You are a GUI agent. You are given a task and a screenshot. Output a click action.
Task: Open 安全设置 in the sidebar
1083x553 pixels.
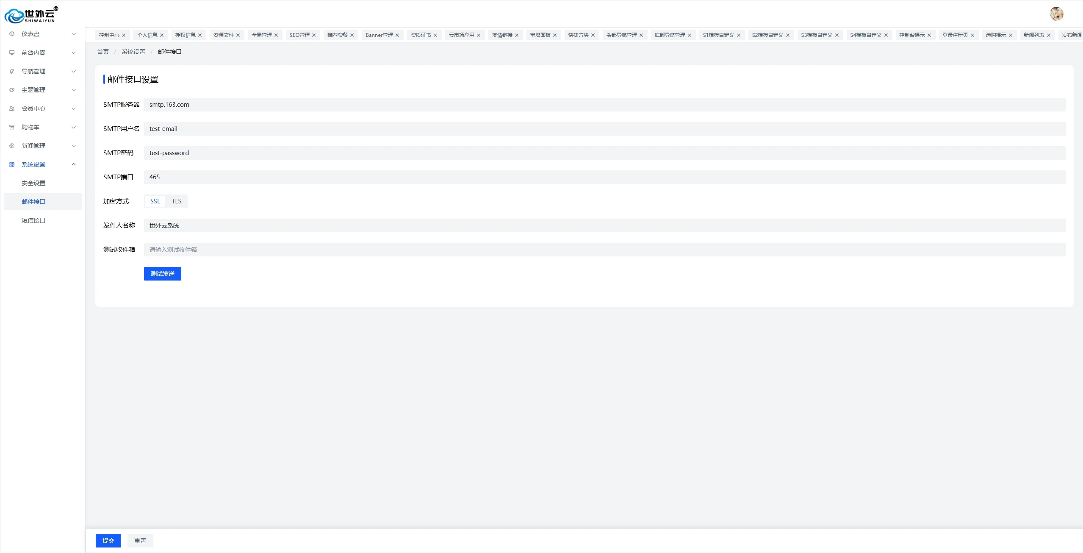(33, 183)
